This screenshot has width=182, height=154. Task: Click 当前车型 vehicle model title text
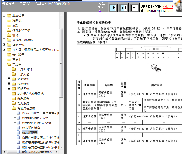36,4
